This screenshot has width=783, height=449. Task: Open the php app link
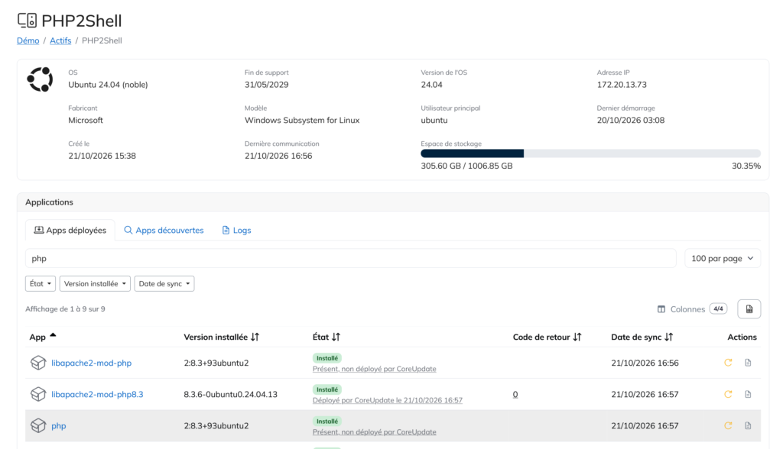click(58, 426)
